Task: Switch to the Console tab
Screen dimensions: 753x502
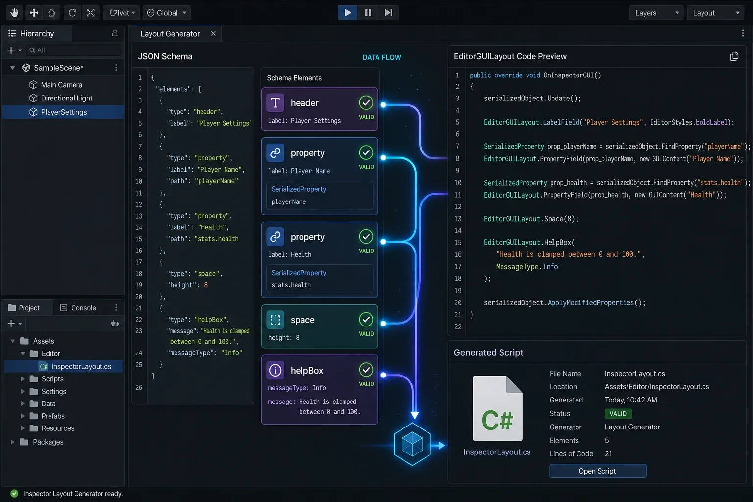Action: pyautogui.click(x=78, y=308)
